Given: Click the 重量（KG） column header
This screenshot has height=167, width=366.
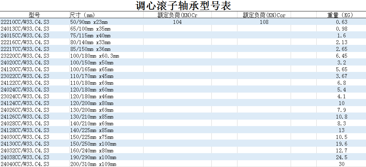Looking at the screenshot, I should pyautogui.click(x=340, y=15).
